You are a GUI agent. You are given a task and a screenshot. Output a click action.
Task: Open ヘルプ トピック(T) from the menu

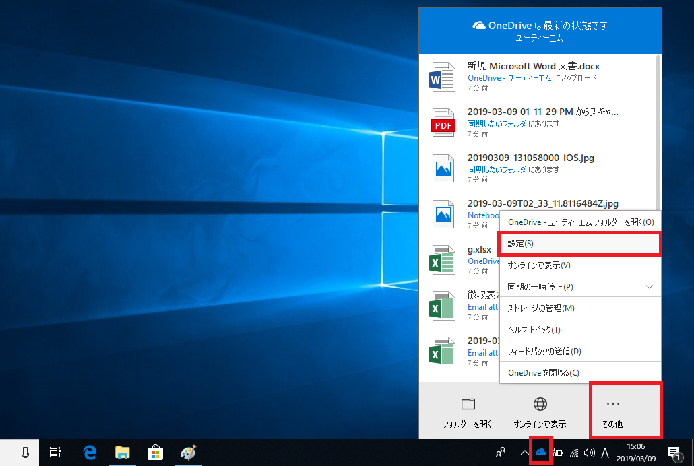point(580,330)
